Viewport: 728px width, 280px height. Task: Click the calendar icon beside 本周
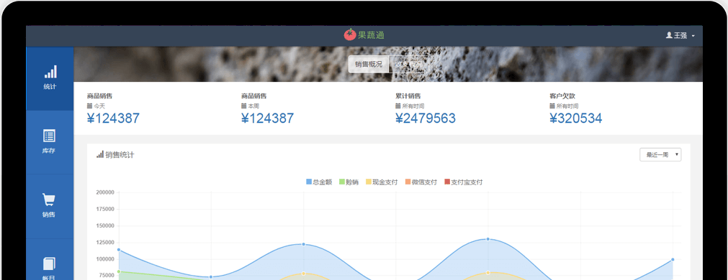tap(243, 106)
